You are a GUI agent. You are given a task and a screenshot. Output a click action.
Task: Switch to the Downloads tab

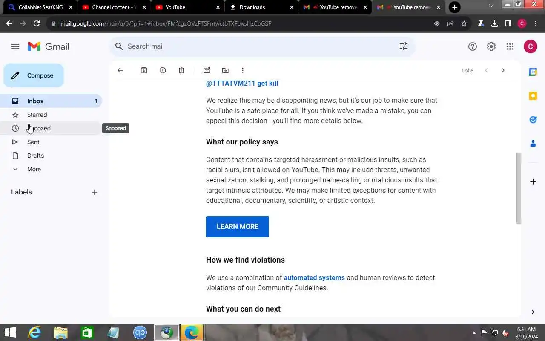point(261,7)
